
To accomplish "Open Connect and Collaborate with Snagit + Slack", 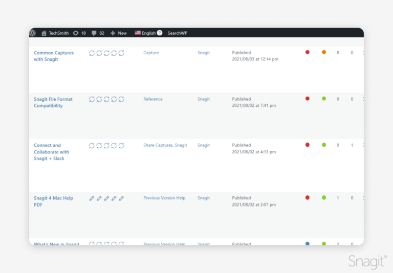I will coord(51,152).
